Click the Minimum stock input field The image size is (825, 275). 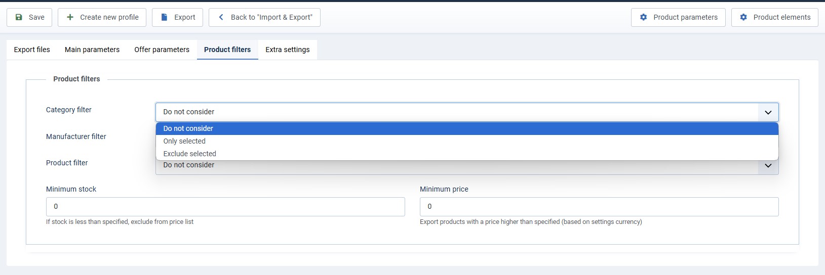[x=225, y=207]
